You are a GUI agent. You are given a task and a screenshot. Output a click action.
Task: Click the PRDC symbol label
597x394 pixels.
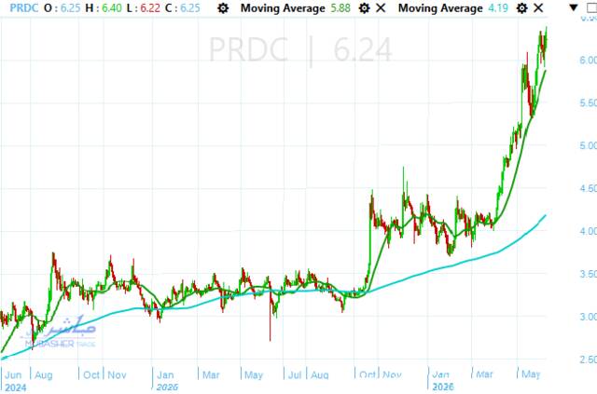[x=24, y=8]
